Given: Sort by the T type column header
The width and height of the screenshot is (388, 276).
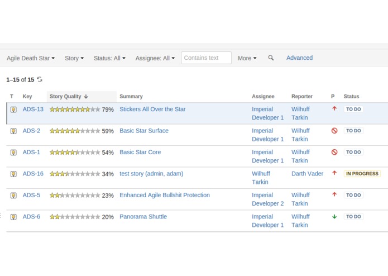Looking at the screenshot, I should (x=12, y=97).
